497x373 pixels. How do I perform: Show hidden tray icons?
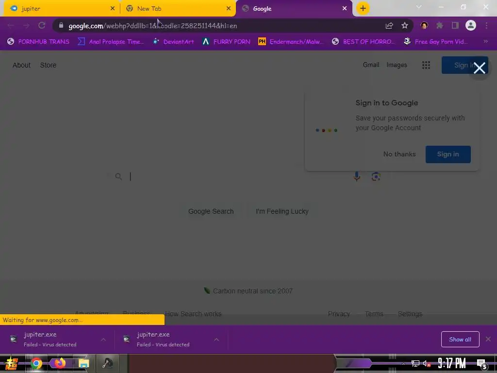(x=403, y=364)
